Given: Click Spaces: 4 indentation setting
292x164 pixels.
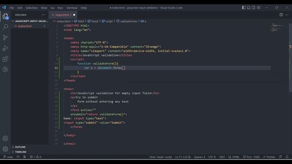Looking at the screenshot, I should (x=199, y=157).
